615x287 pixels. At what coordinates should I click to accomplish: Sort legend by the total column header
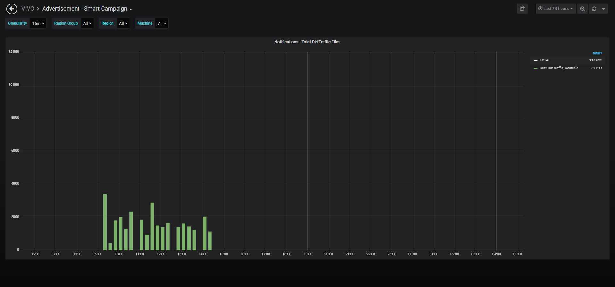click(x=597, y=53)
